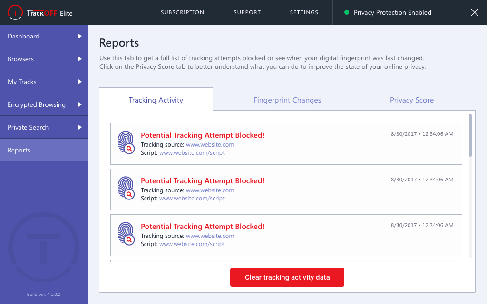
Task: Expand the Dashboard sidebar arrow
Action: coord(80,36)
